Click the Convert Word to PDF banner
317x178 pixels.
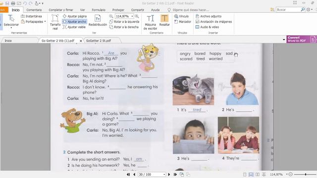(x=302, y=39)
